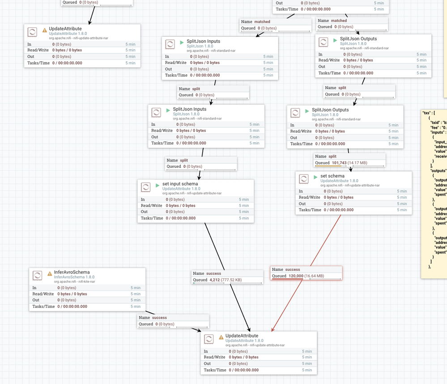Select the matched connection feeding SplitJson Inputs
This screenshot has height=384, width=447.
[275, 25]
